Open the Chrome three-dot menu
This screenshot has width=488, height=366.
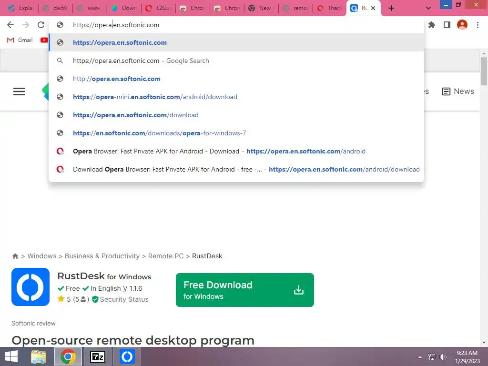pyautogui.click(x=478, y=25)
